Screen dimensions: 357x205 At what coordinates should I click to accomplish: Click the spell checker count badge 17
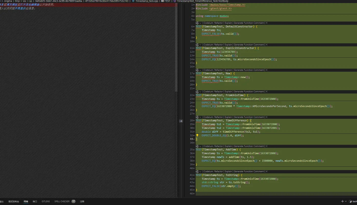point(73,201)
